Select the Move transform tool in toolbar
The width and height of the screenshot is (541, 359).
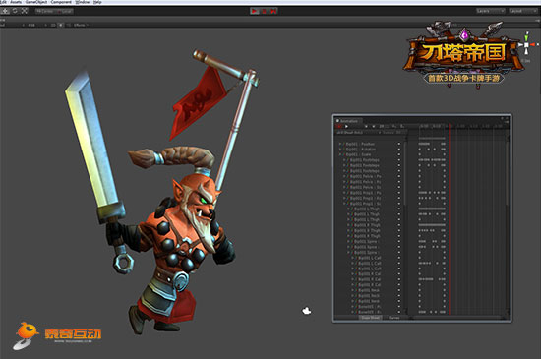(5, 11)
